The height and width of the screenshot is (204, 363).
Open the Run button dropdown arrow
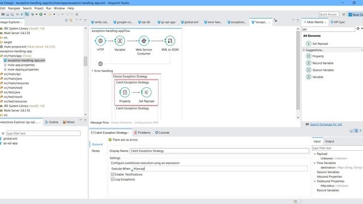click(x=45, y=14)
